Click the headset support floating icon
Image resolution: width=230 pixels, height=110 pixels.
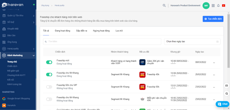tap(227, 93)
